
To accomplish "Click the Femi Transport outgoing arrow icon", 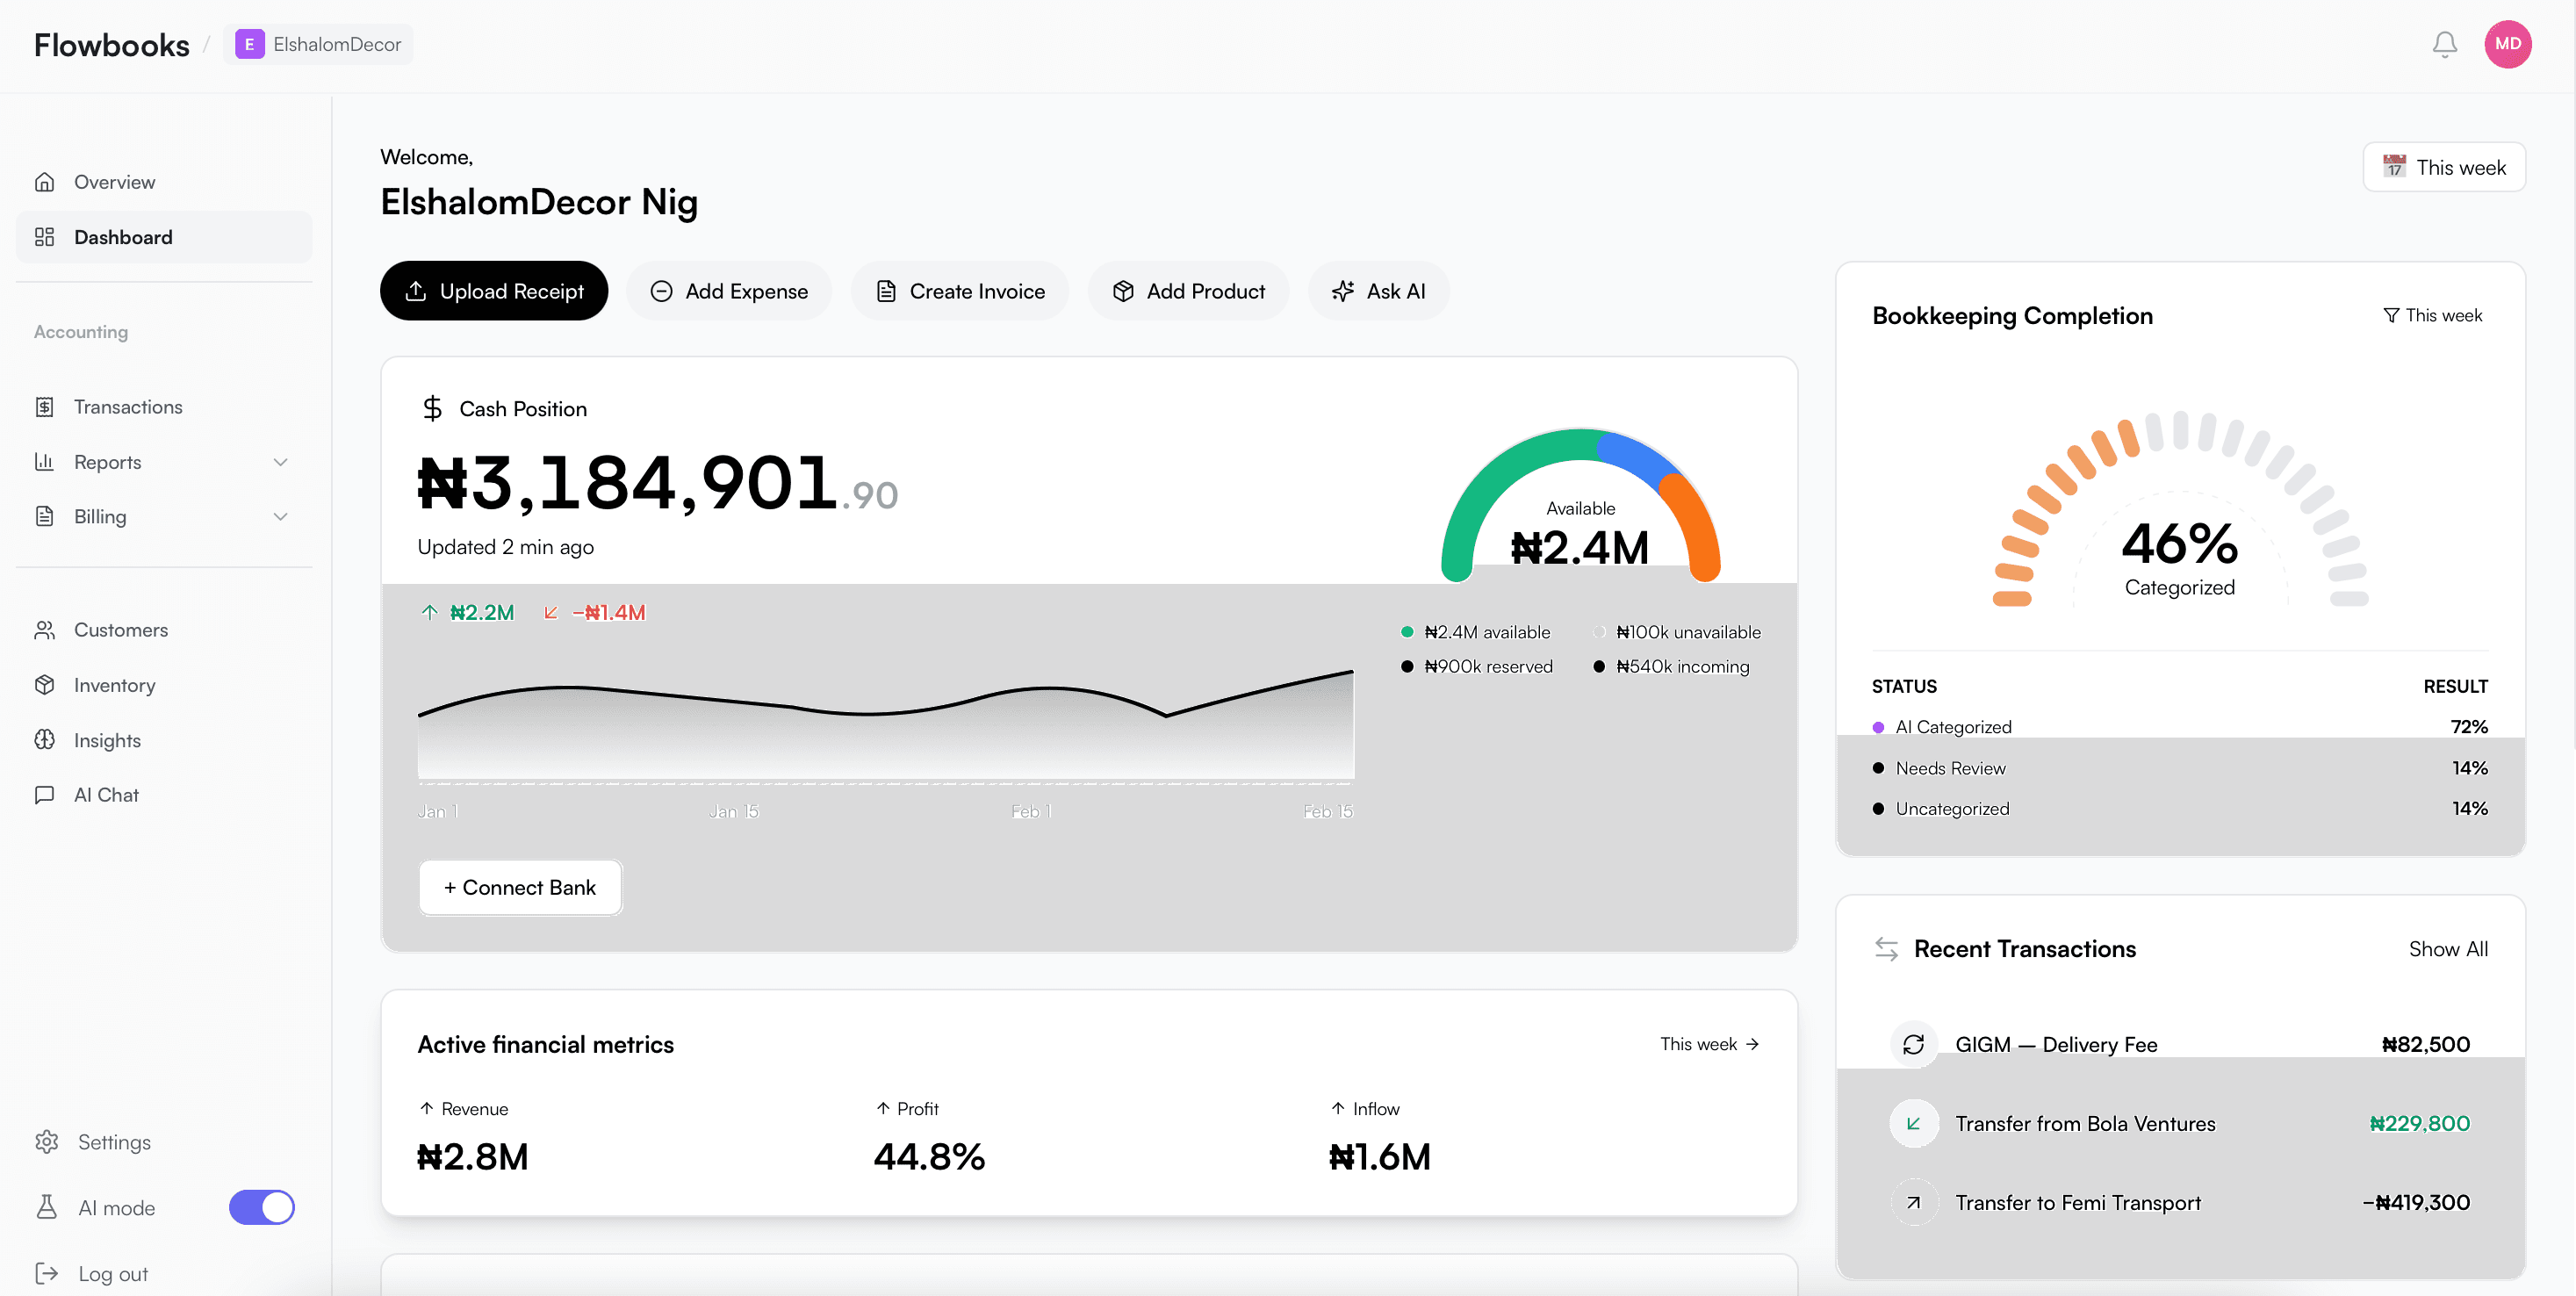I will pos(1913,1203).
